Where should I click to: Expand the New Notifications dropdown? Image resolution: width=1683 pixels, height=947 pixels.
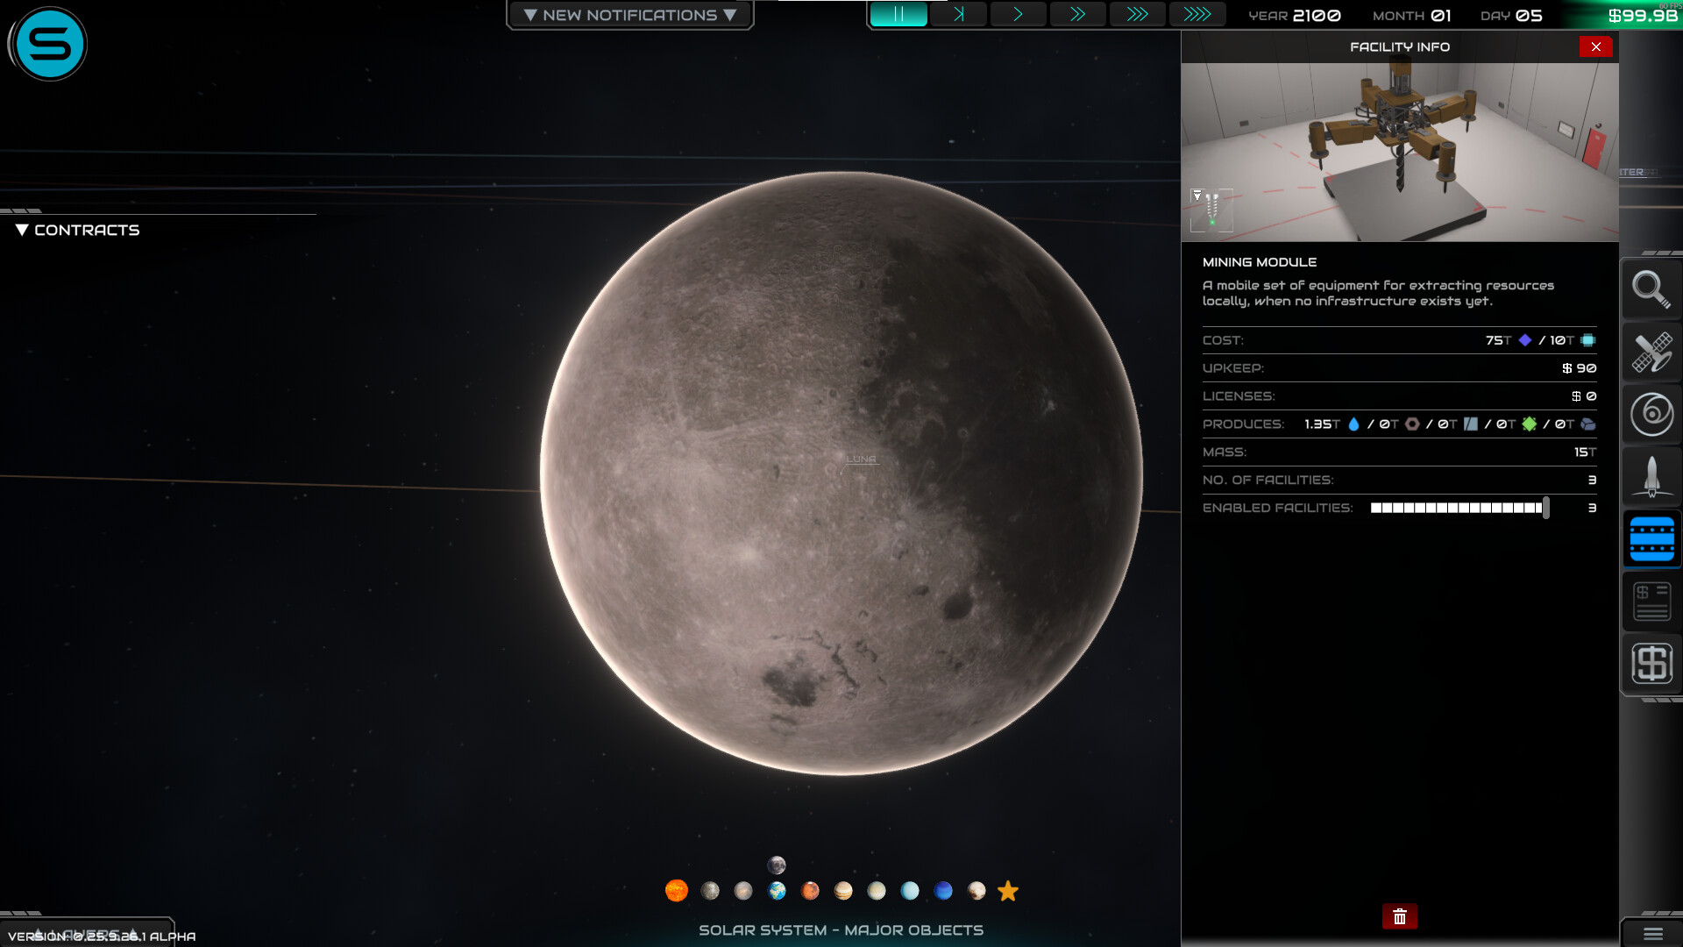pyautogui.click(x=629, y=14)
